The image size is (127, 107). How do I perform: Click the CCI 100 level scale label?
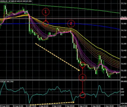[122, 89]
